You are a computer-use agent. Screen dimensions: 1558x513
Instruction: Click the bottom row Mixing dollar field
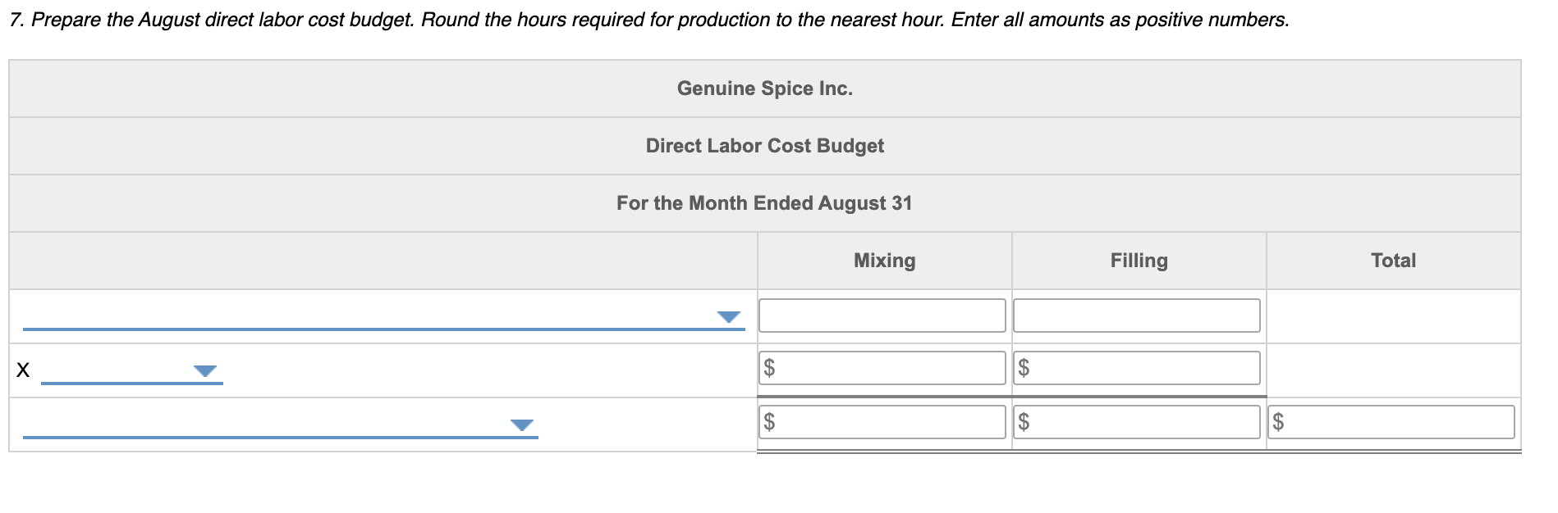(x=882, y=422)
